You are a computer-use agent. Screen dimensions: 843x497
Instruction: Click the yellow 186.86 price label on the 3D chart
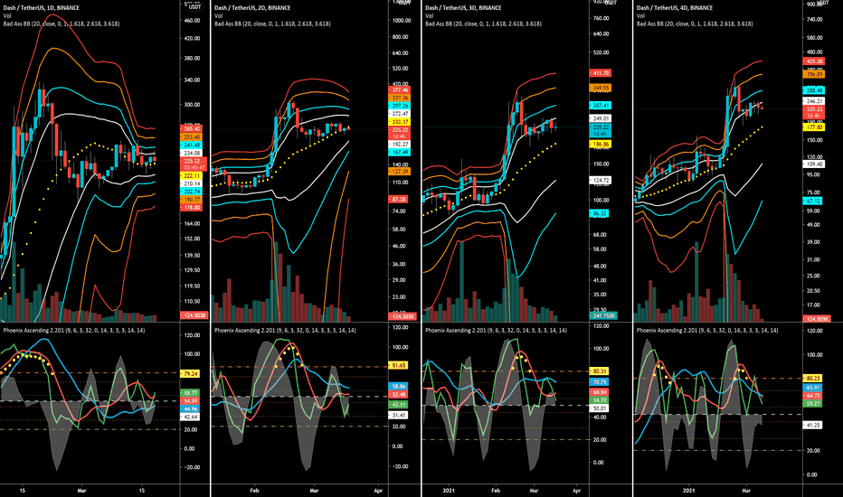pos(600,145)
